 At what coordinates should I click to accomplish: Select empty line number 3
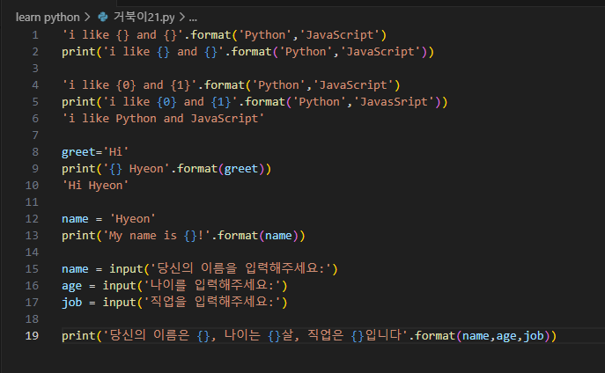pos(35,69)
